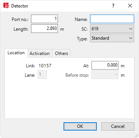
Task: Click the Link number 10157
Action: coord(45,66)
